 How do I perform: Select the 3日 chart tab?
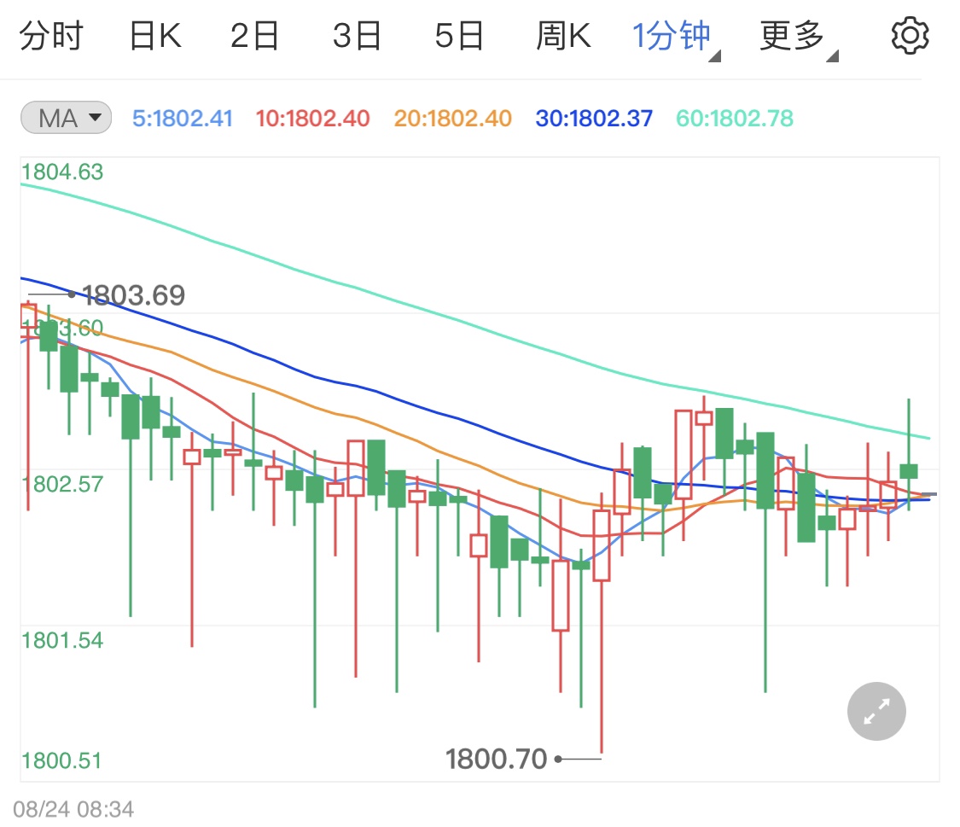coord(357,36)
